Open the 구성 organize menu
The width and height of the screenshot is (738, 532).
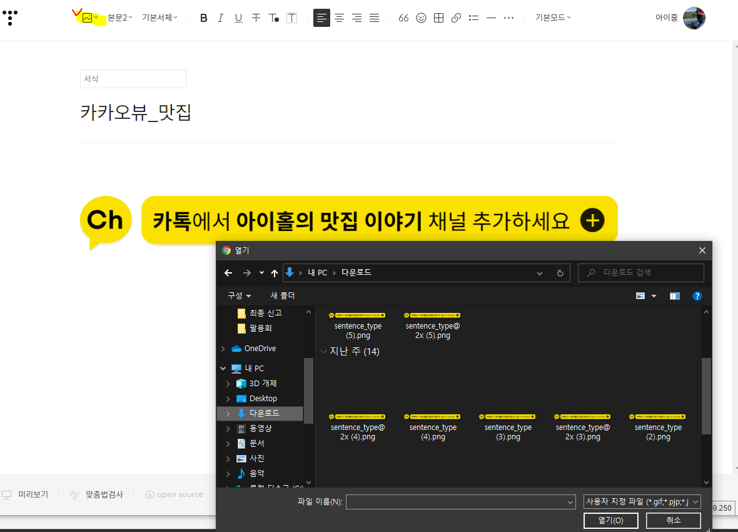[239, 295]
